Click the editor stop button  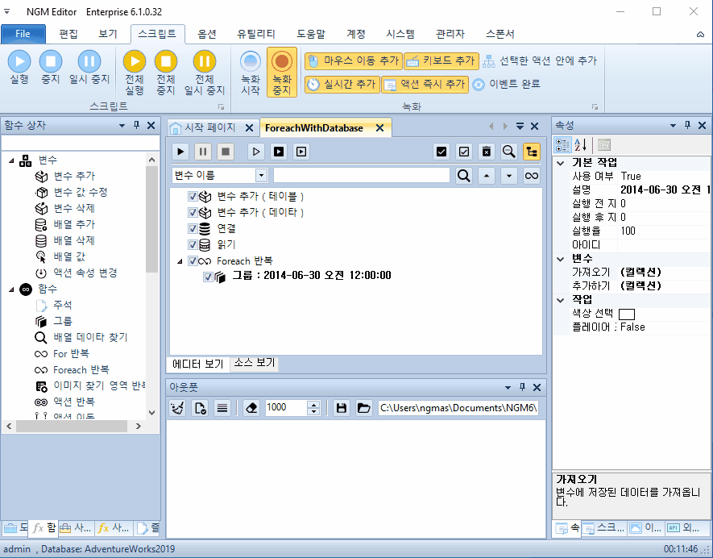tap(226, 152)
